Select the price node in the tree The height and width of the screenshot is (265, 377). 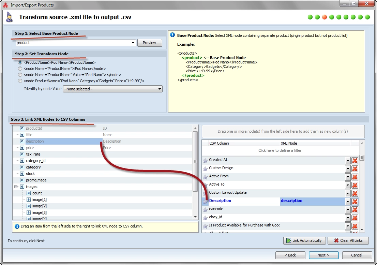coord(30,148)
